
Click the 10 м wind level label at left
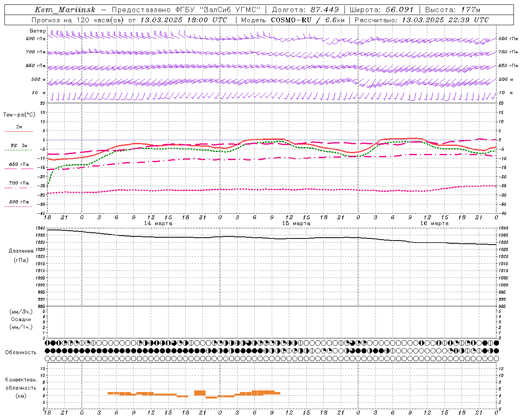tap(39, 93)
